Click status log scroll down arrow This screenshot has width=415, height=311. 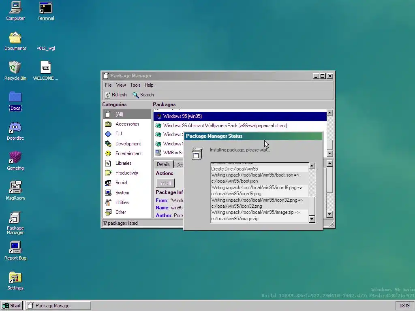(312, 219)
